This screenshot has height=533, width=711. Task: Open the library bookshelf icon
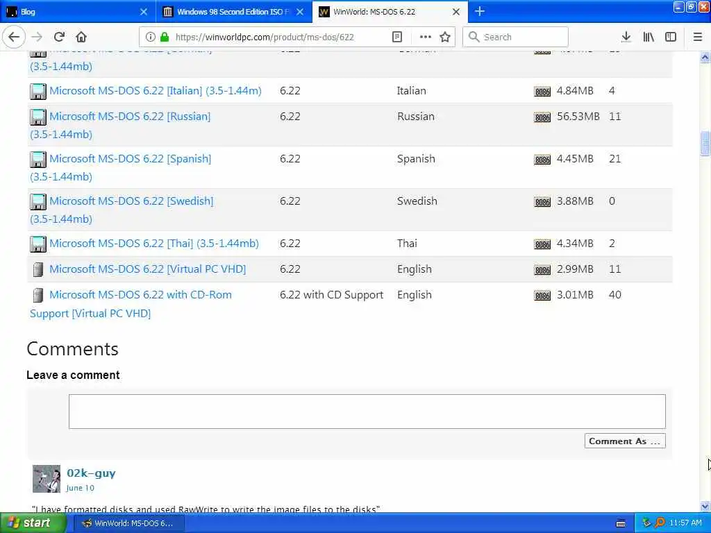pyautogui.click(x=649, y=37)
